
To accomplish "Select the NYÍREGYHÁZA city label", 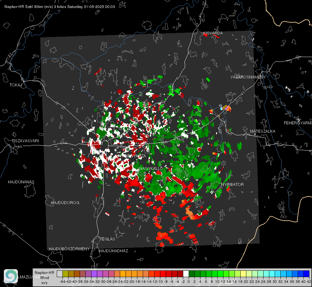I will [x=131, y=156].
